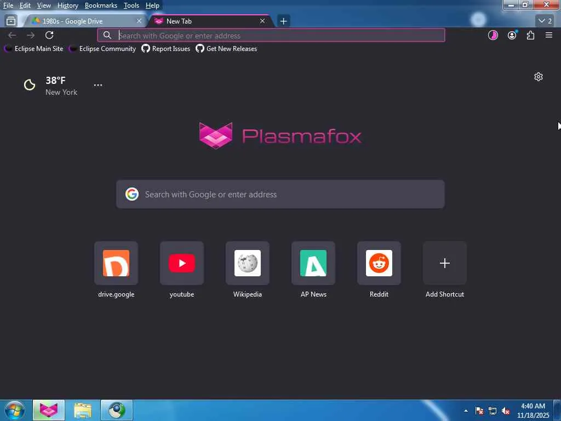Image resolution: width=561 pixels, height=421 pixels.
Task: Open Eclipse Community bookmark
Action: click(x=102, y=49)
